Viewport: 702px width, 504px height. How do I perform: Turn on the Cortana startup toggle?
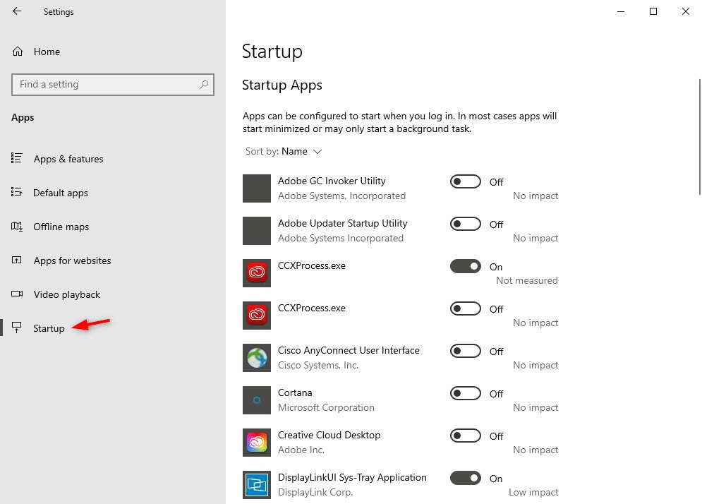465,393
